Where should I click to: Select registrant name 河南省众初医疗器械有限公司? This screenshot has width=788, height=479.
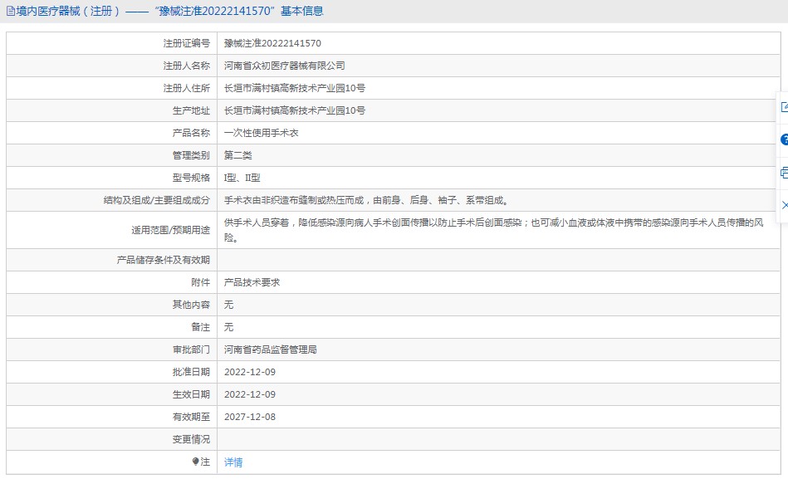coord(285,66)
